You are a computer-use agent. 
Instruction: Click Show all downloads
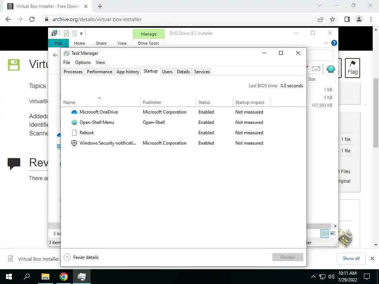(351, 258)
